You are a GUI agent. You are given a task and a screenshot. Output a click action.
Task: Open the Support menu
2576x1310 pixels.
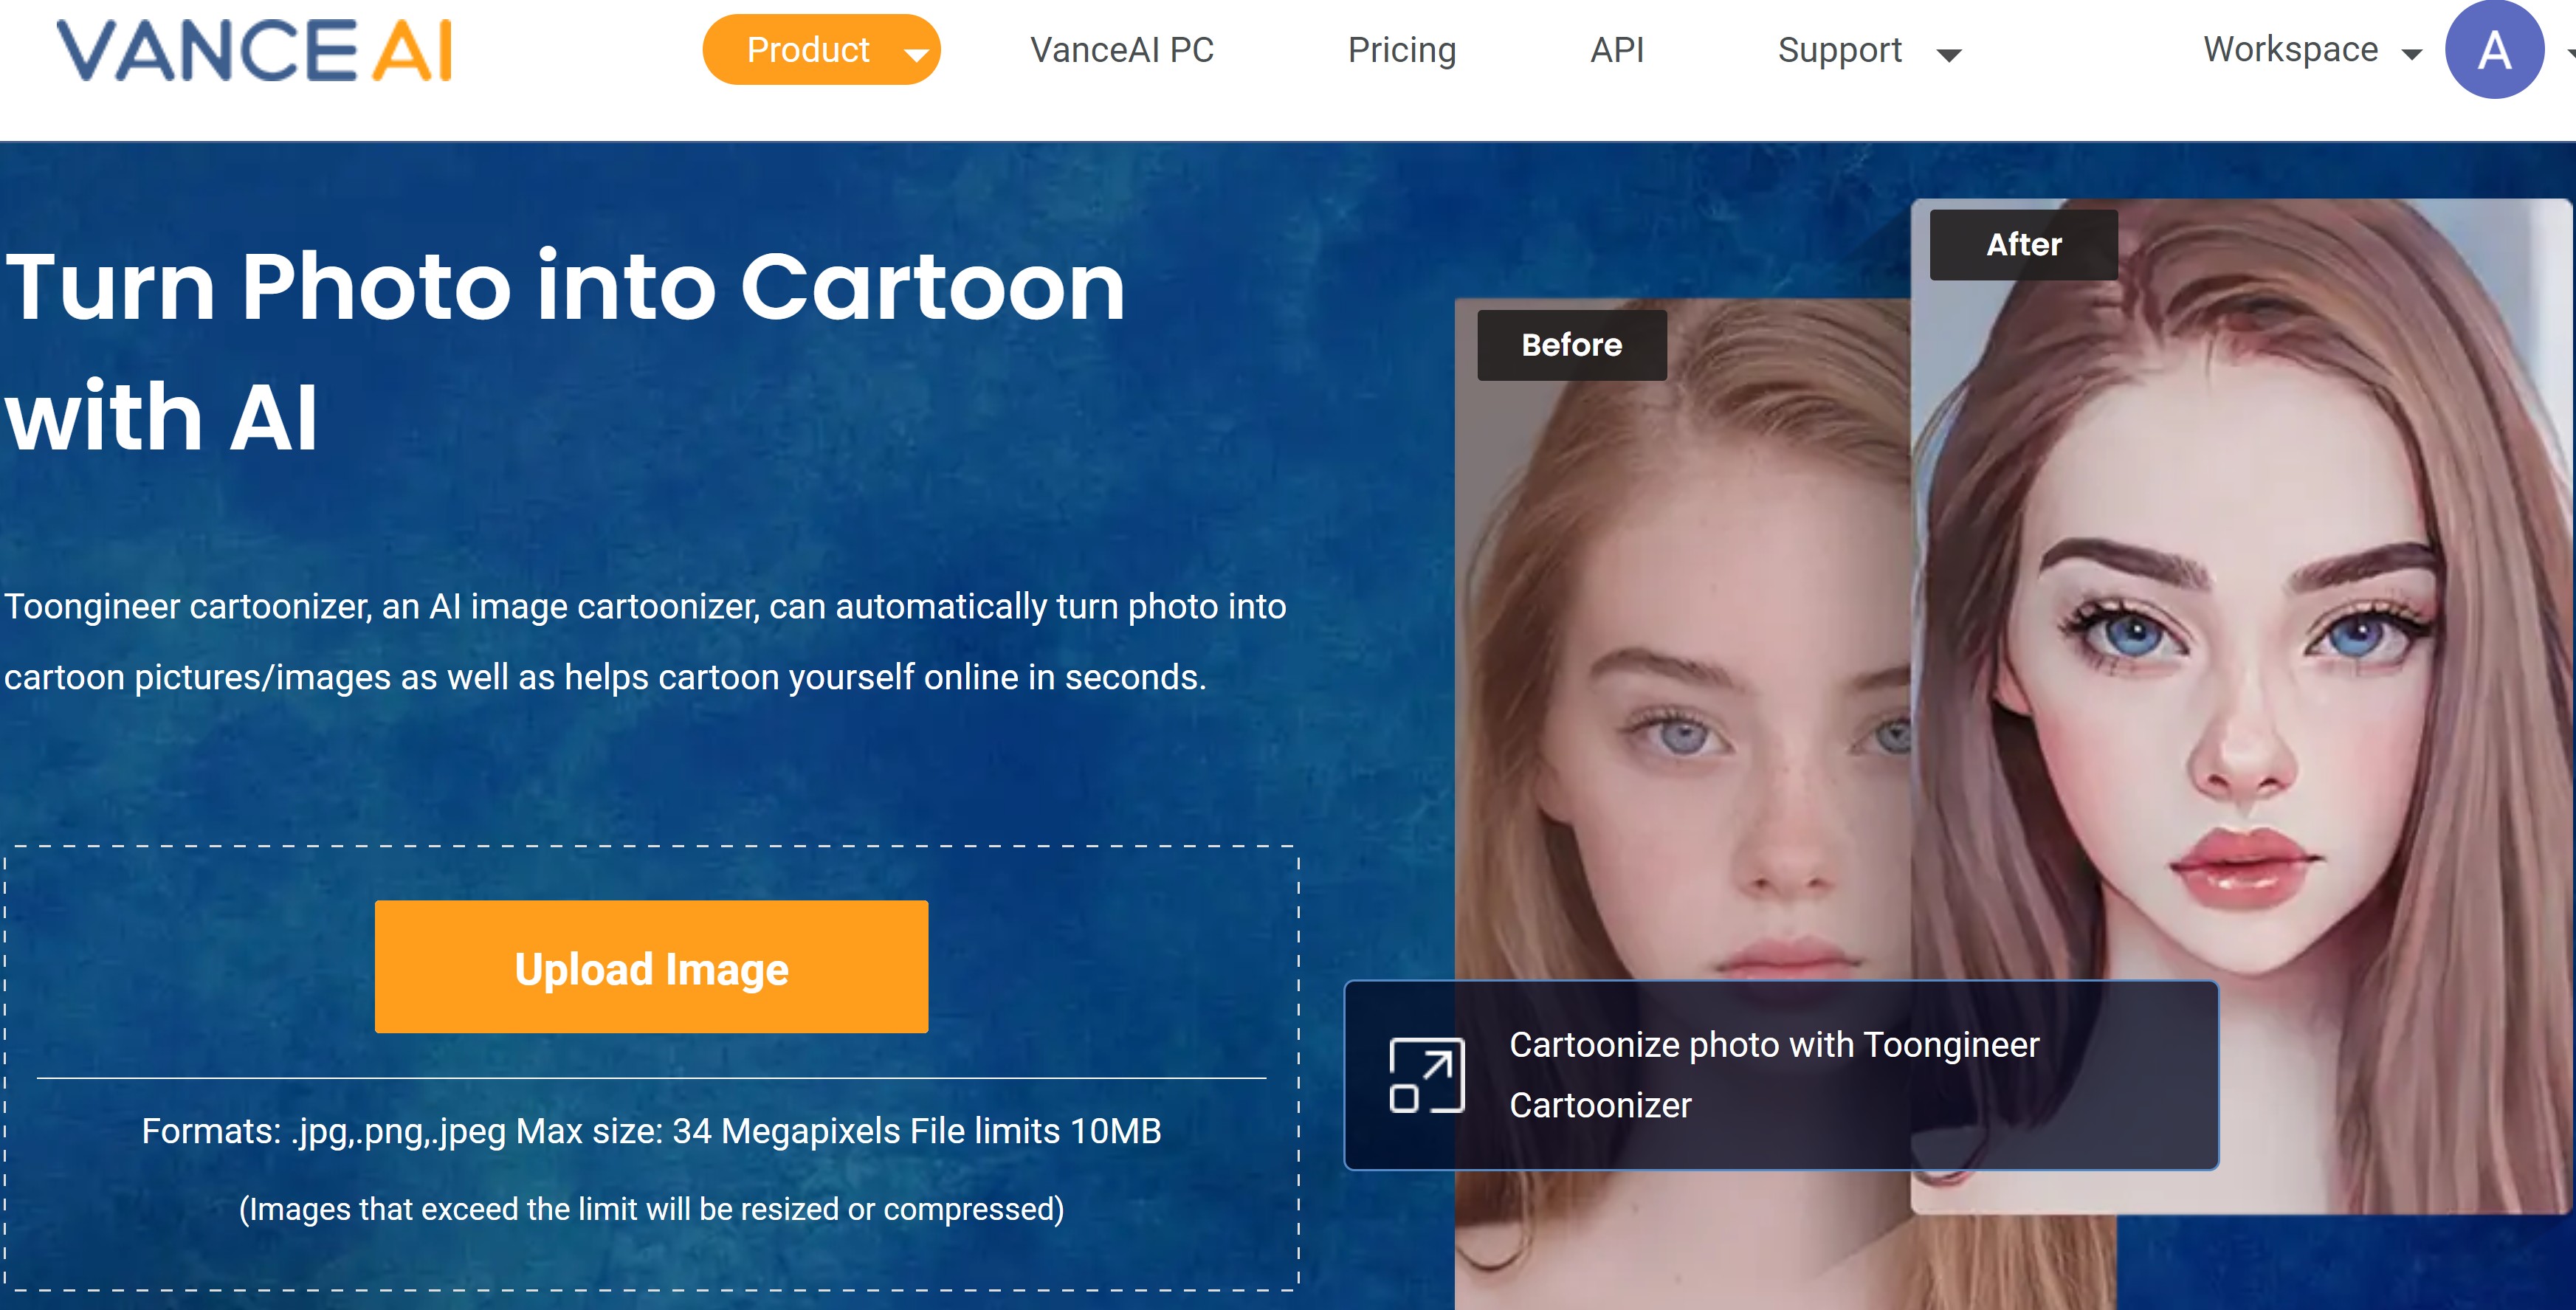click(x=1839, y=50)
